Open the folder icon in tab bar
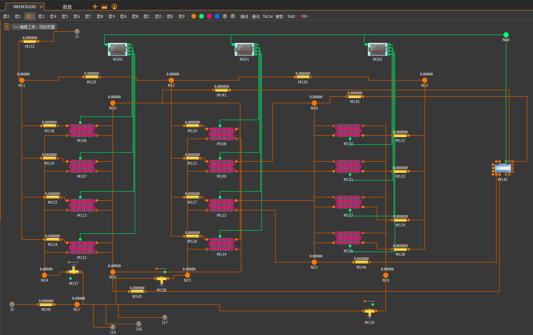The width and height of the screenshot is (533, 335). (104, 6)
